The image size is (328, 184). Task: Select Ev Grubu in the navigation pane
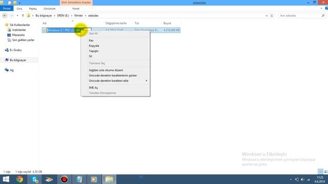click(15, 50)
